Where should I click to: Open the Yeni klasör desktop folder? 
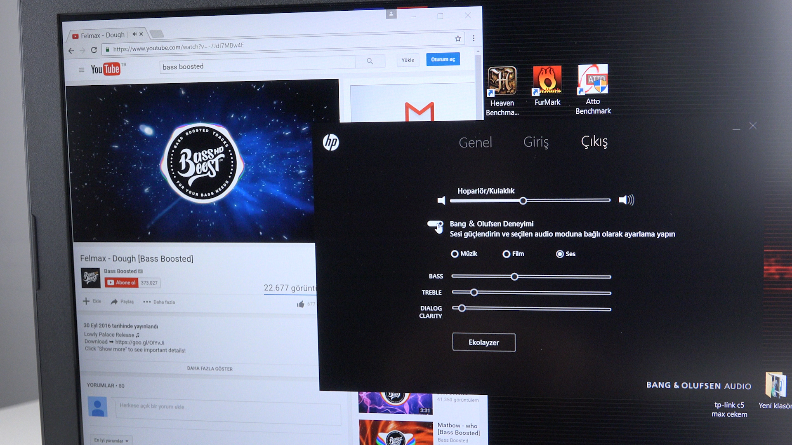775,391
